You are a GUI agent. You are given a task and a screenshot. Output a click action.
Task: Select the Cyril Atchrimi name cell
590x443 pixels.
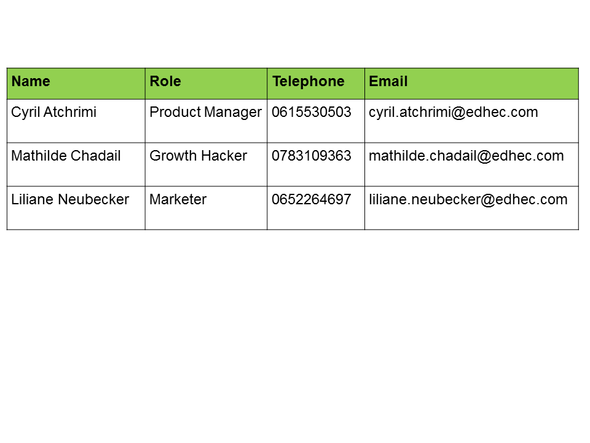click(x=54, y=113)
